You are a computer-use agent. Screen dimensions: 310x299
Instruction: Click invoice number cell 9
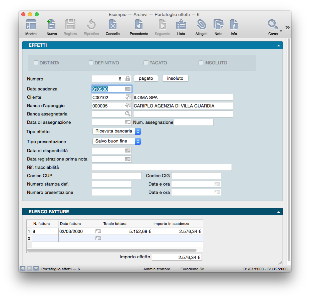[x=45, y=231]
